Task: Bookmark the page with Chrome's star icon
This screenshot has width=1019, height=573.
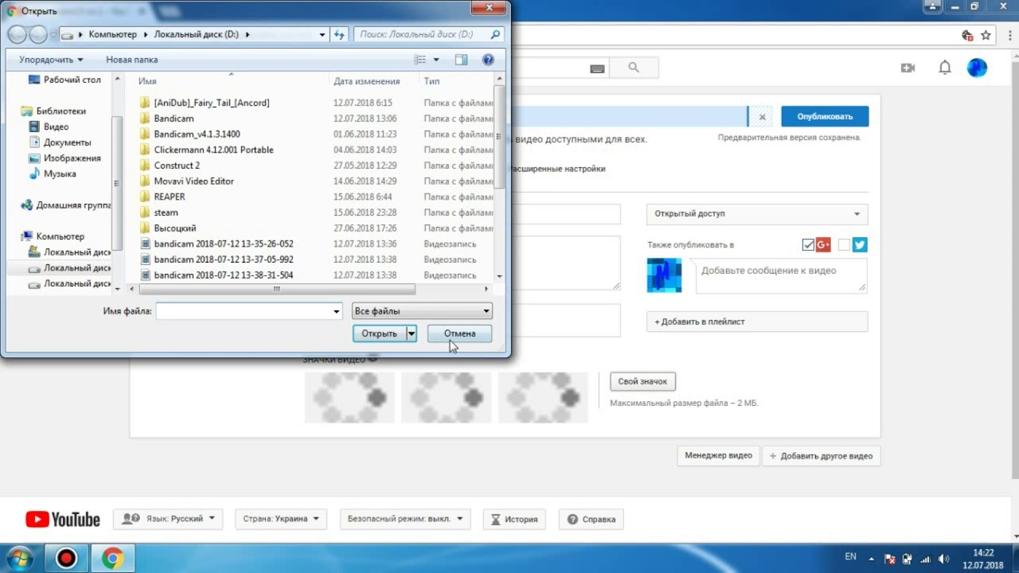Action: pyautogui.click(x=986, y=35)
